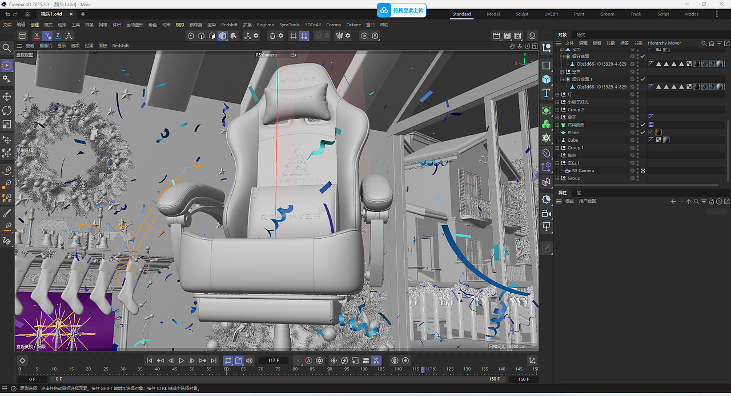Open the search icon in the left palette
This screenshot has width=731, height=396.
(7, 48)
